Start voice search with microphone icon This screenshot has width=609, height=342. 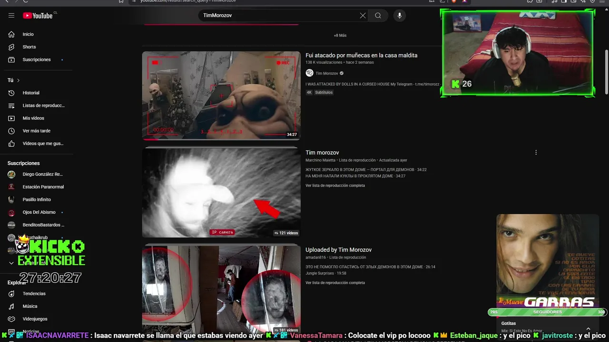point(399,16)
